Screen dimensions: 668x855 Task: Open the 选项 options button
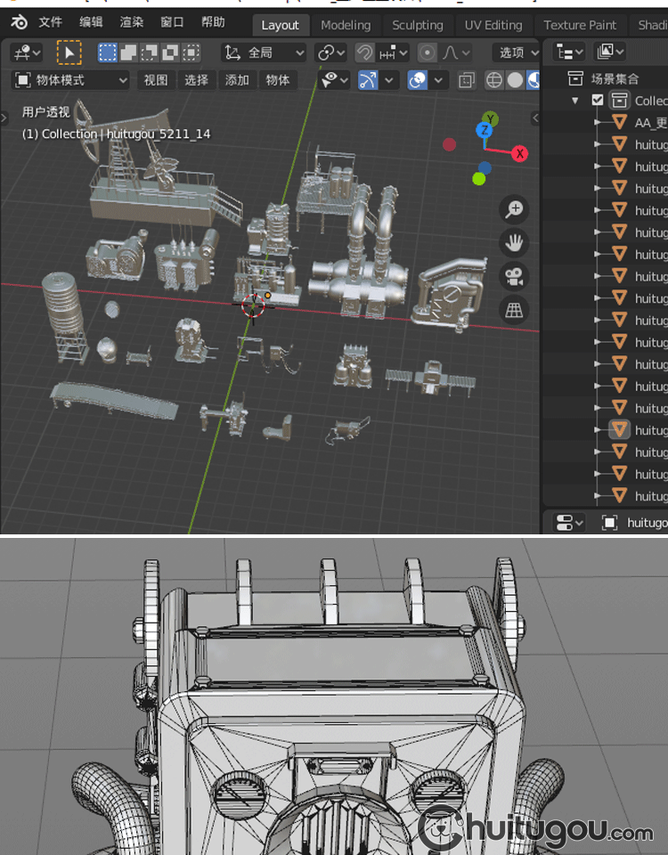coord(516,53)
